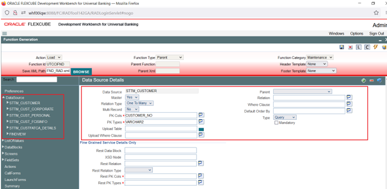
Task: Select CallForms in the left tree
Action: click(x=12, y=173)
